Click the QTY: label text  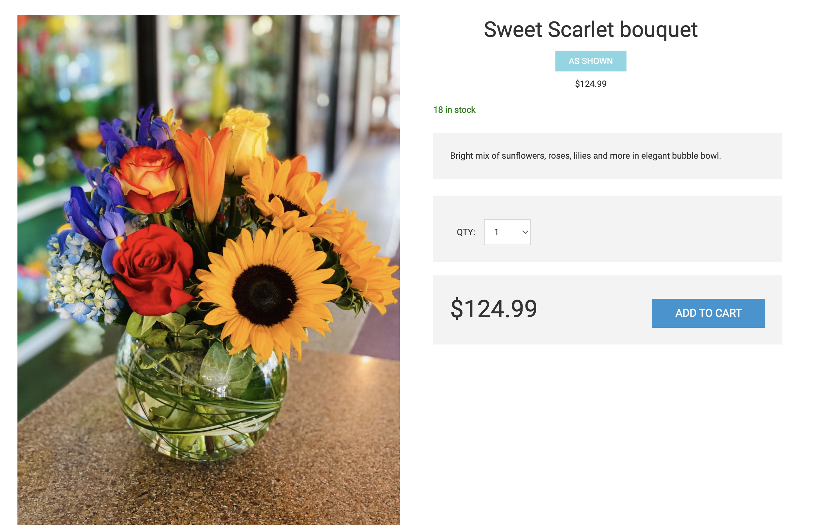[466, 232]
